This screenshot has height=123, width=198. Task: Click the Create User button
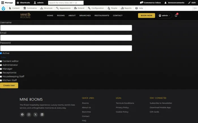(9, 85)
